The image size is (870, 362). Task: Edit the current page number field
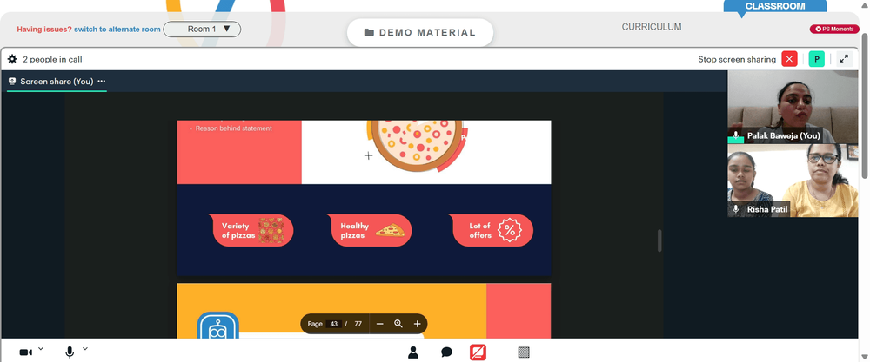pos(333,324)
